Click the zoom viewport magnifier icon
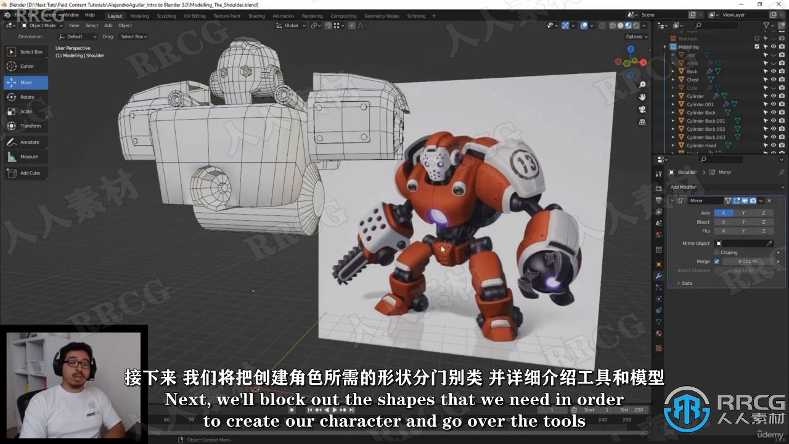 click(642, 84)
